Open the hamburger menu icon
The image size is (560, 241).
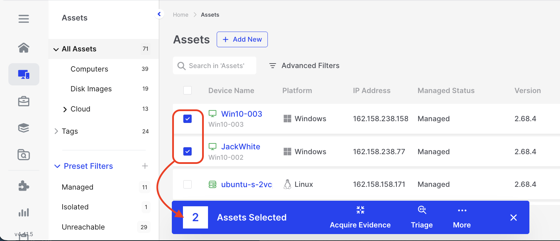coord(24,18)
